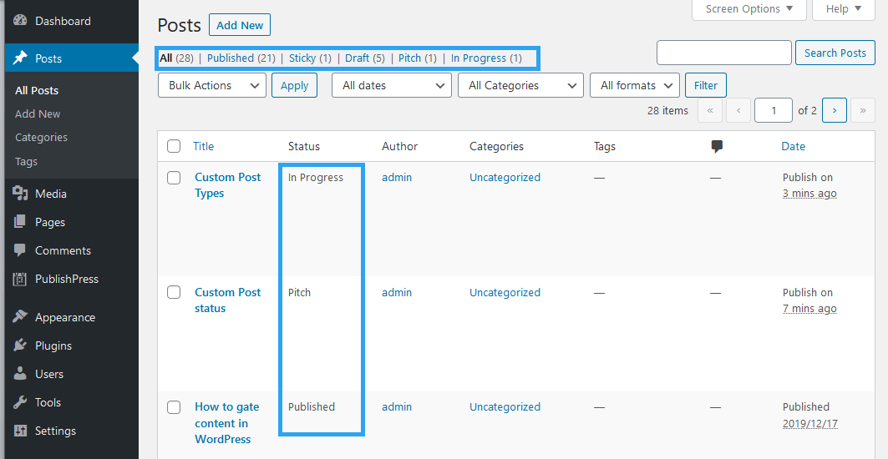
Task: Open the Custom Post Types post
Action: click(x=228, y=185)
